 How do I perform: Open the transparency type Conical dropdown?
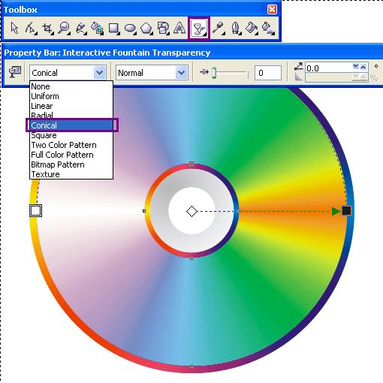pos(99,73)
